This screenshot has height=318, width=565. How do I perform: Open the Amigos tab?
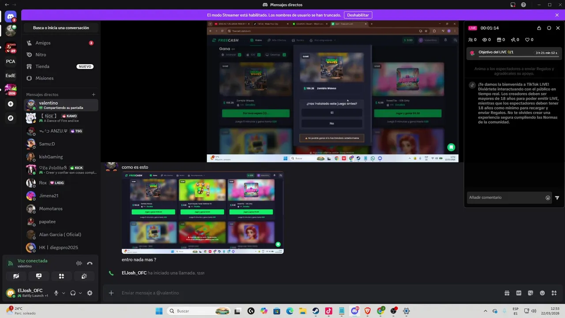coord(61,43)
